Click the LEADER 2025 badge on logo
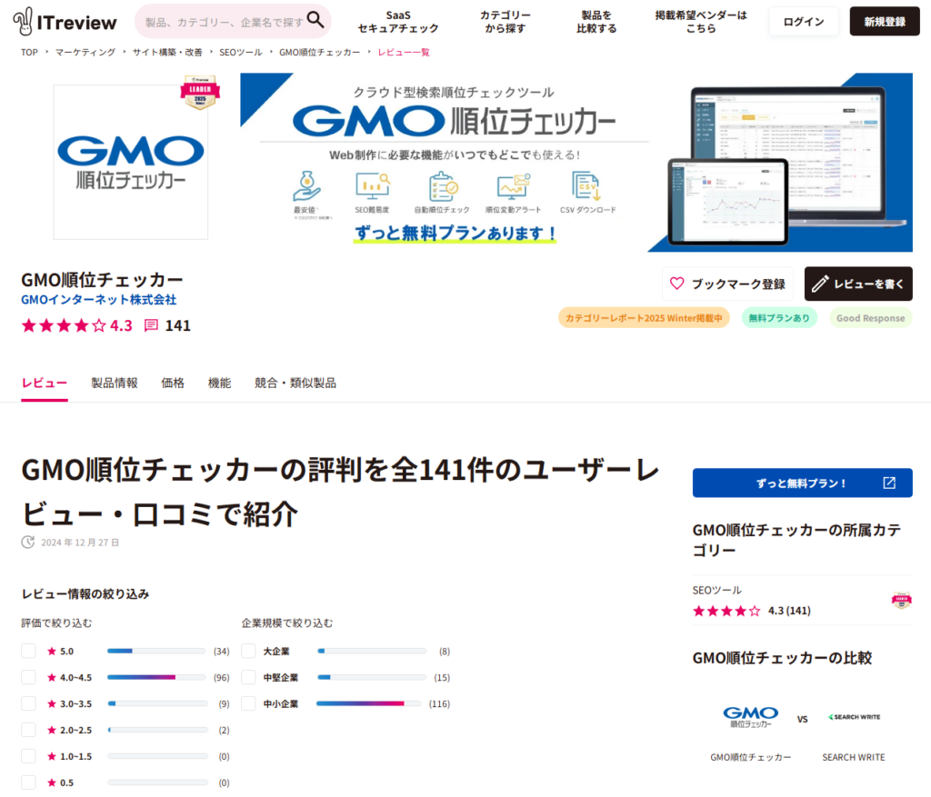Screen dimensions: 931x797 200,92
